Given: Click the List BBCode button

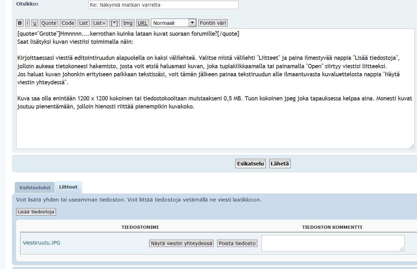Looking at the screenshot, I should [x=83, y=23].
